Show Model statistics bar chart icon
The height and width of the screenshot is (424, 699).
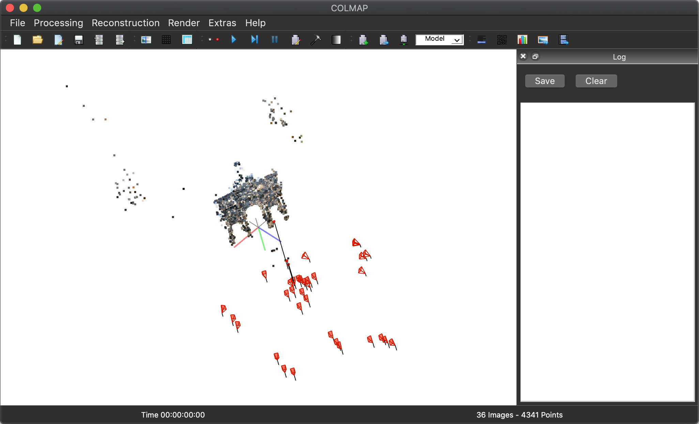[x=522, y=40]
